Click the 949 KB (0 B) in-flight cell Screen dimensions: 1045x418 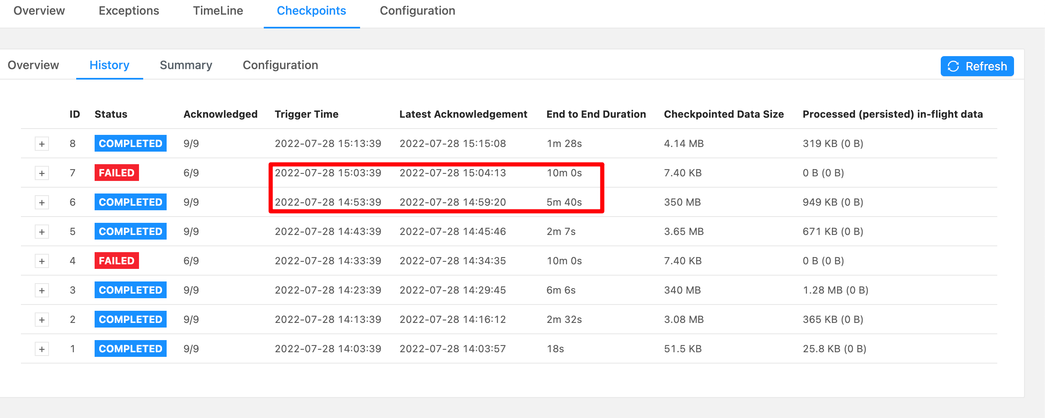click(x=833, y=202)
